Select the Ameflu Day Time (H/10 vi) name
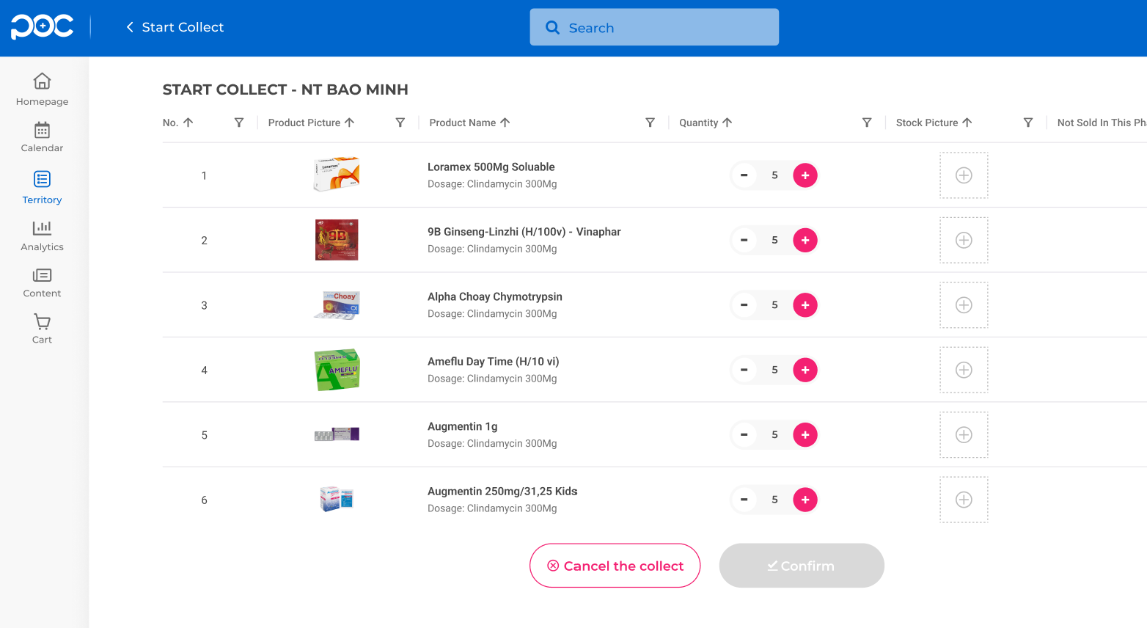This screenshot has height=628, width=1147. [494, 362]
